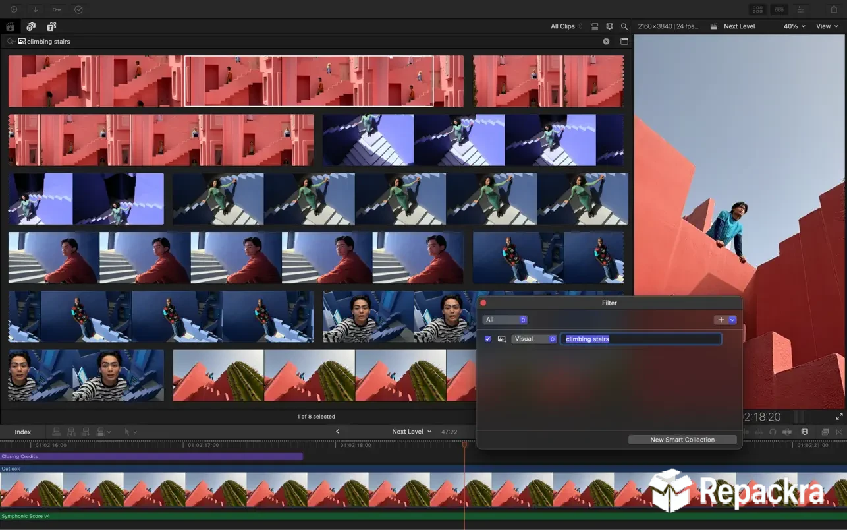Open the Photos and Audio sidebar
This screenshot has height=530, width=847.
click(31, 27)
